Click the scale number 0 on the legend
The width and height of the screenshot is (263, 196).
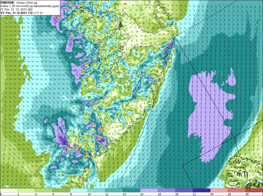1,194
